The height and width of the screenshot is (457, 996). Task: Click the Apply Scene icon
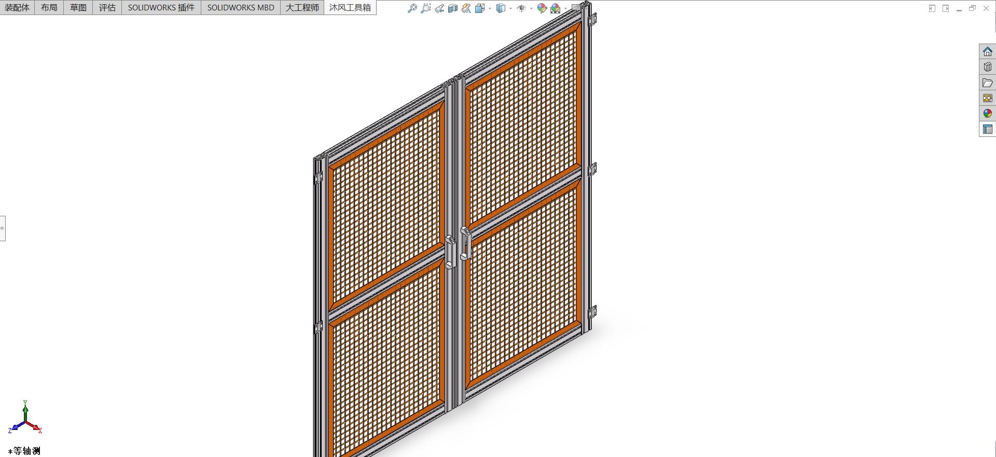click(x=556, y=8)
